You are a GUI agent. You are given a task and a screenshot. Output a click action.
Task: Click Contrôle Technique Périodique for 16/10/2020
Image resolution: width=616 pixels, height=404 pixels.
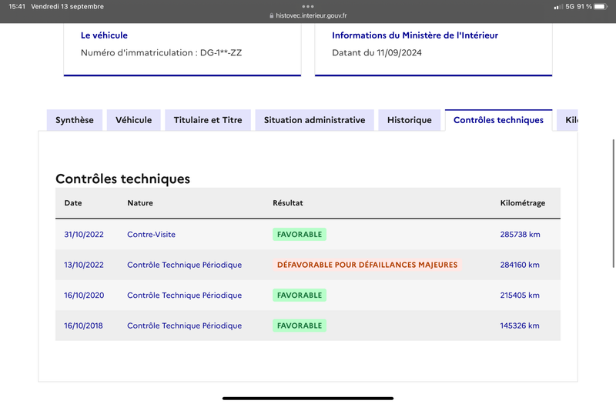pos(184,295)
